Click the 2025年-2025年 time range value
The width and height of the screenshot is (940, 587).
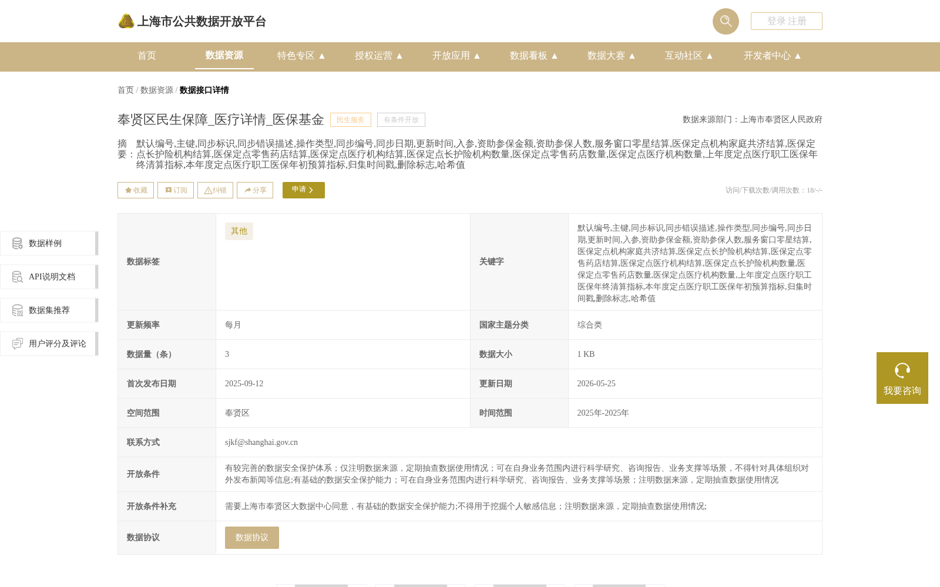click(x=603, y=413)
